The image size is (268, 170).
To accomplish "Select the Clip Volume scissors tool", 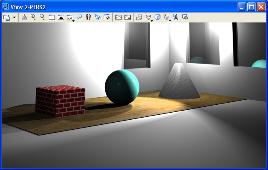I will tap(176, 17).
